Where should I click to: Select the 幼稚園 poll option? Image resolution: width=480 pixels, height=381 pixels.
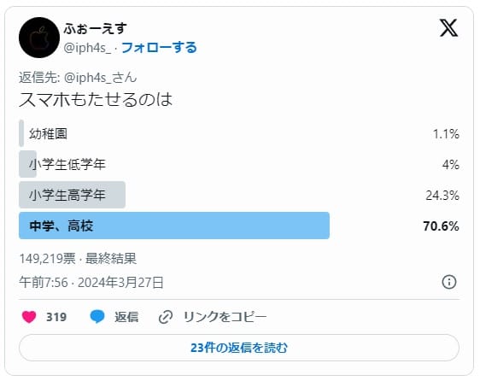coord(239,133)
